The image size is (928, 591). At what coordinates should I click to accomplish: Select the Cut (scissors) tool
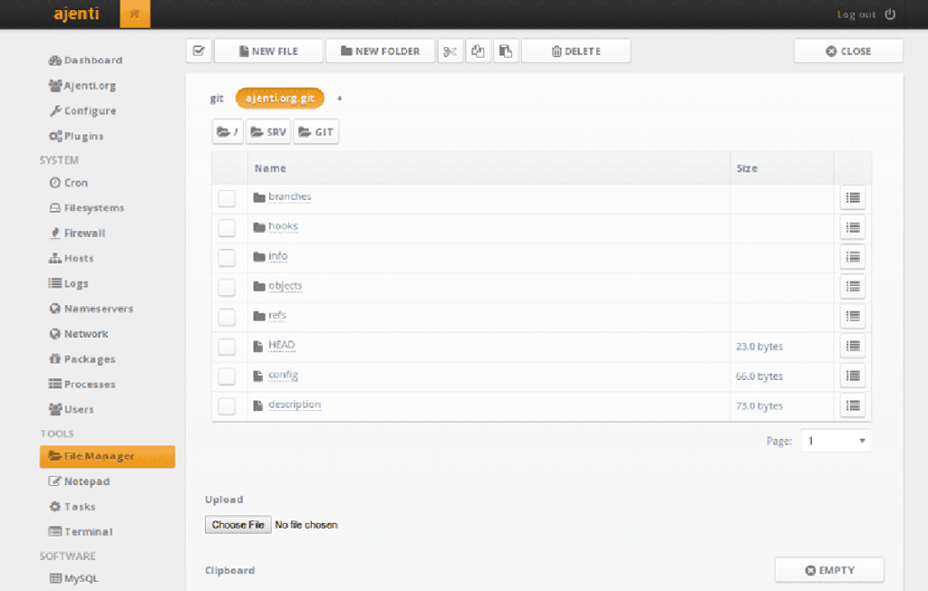[449, 51]
